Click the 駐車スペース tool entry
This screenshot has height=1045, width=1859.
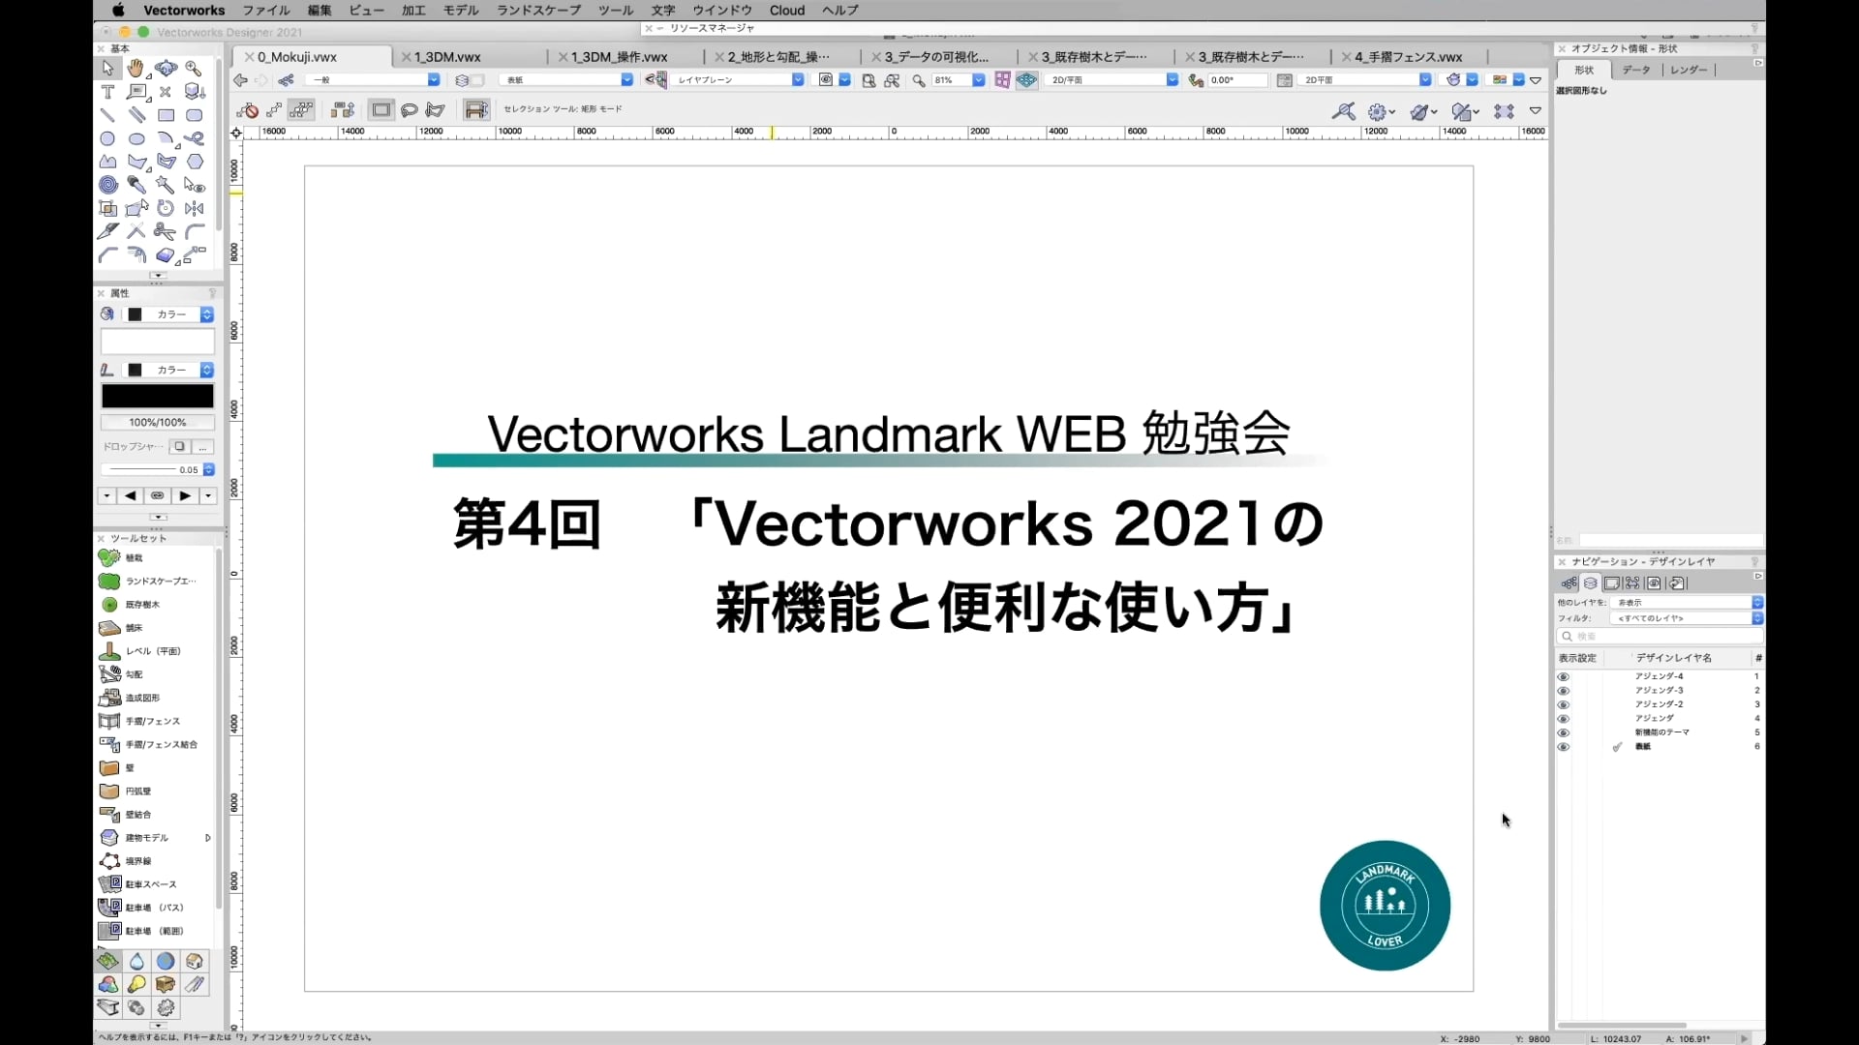click(x=150, y=884)
